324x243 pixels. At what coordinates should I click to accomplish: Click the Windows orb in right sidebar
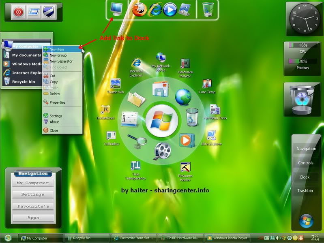click(306, 221)
